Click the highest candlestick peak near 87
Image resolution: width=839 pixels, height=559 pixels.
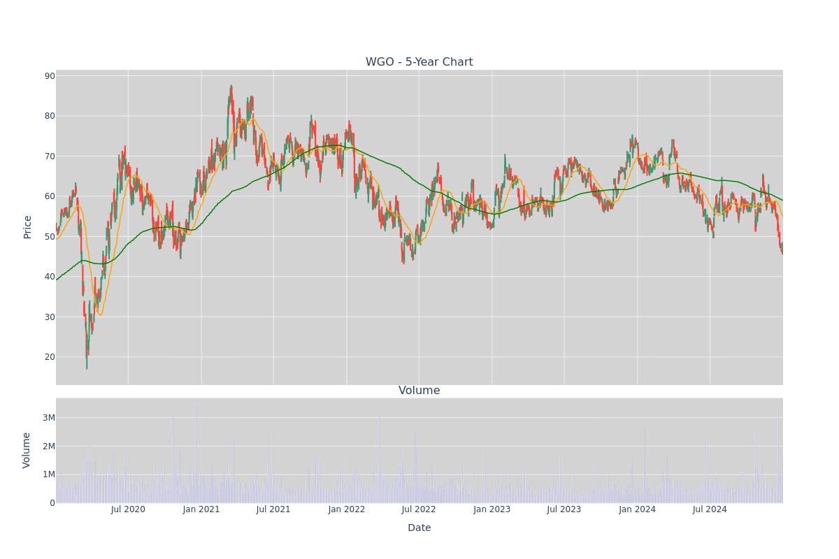[x=231, y=92]
